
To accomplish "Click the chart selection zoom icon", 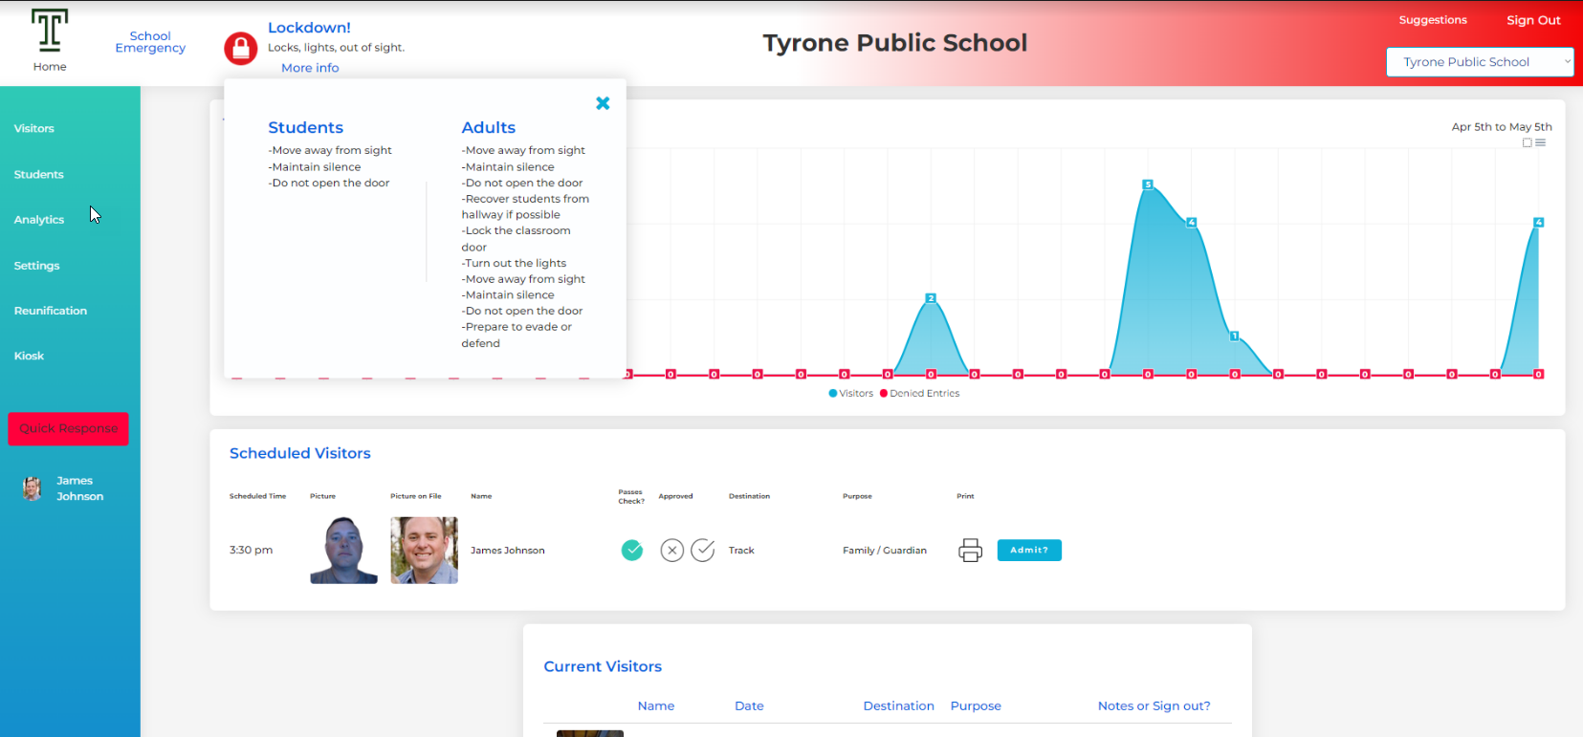I will pos(1527,142).
